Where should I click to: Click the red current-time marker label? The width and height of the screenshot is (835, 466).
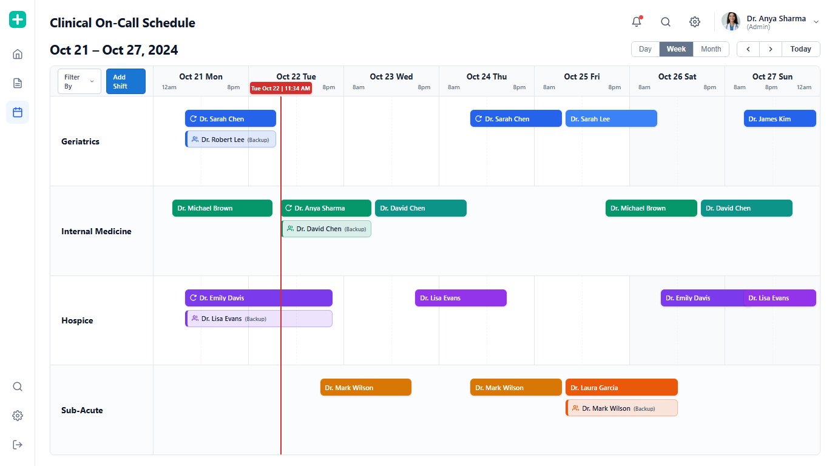point(281,88)
